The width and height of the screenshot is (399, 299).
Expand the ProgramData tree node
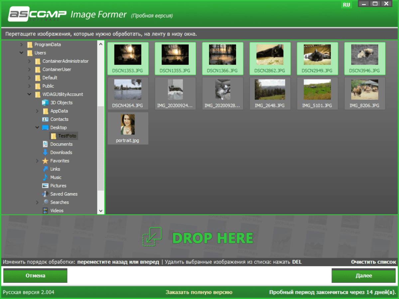point(22,45)
